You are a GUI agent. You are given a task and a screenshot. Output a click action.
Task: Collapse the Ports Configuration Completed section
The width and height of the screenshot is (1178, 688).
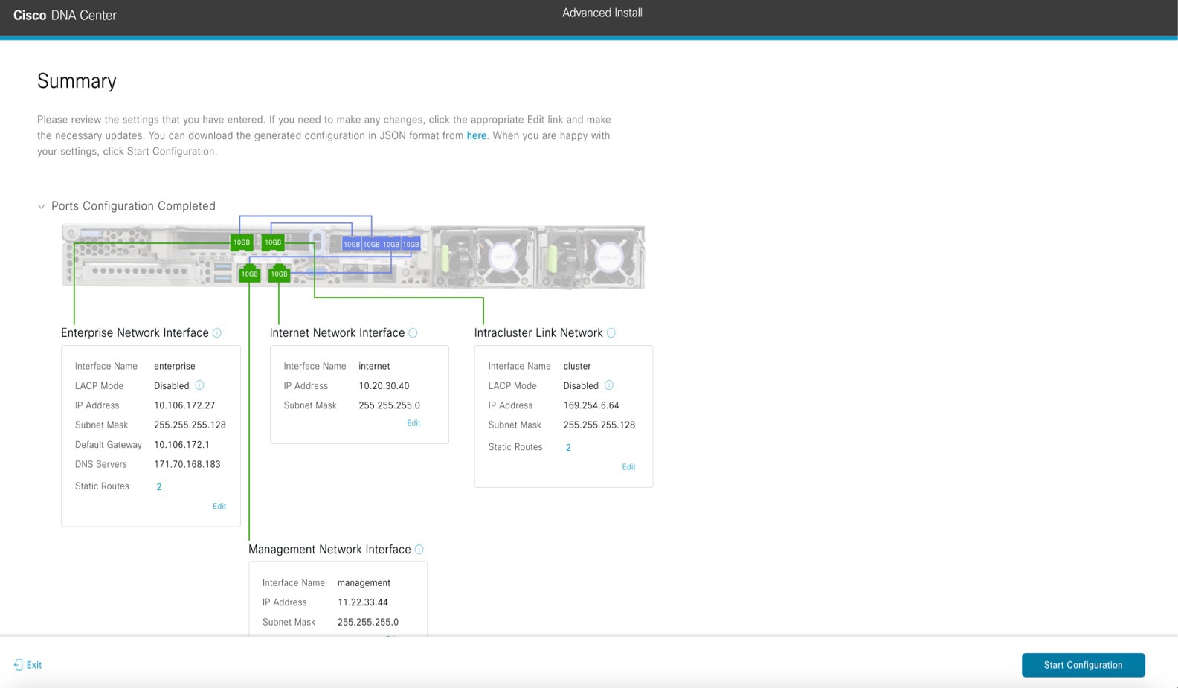pyautogui.click(x=41, y=207)
